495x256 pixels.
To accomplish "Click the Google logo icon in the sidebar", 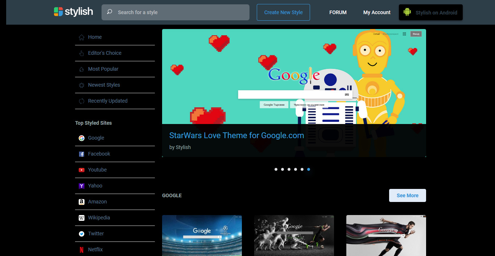I will pyautogui.click(x=82, y=138).
